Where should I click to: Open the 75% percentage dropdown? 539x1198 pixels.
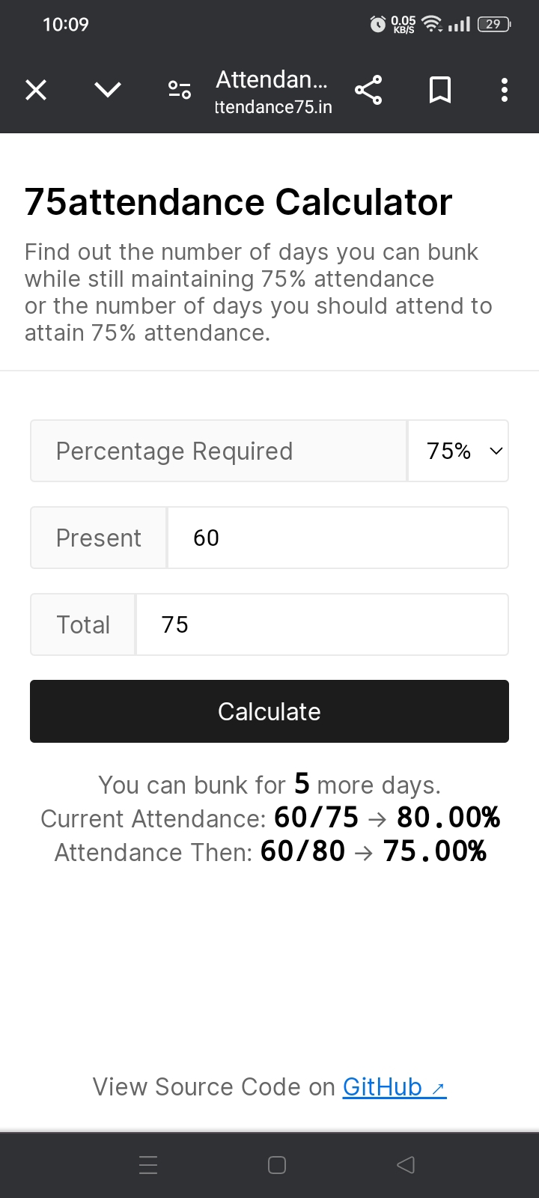(459, 451)
